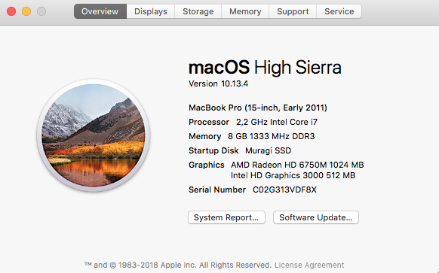Close the About This Mac window
Screen dimensions: 439x273
11,11
